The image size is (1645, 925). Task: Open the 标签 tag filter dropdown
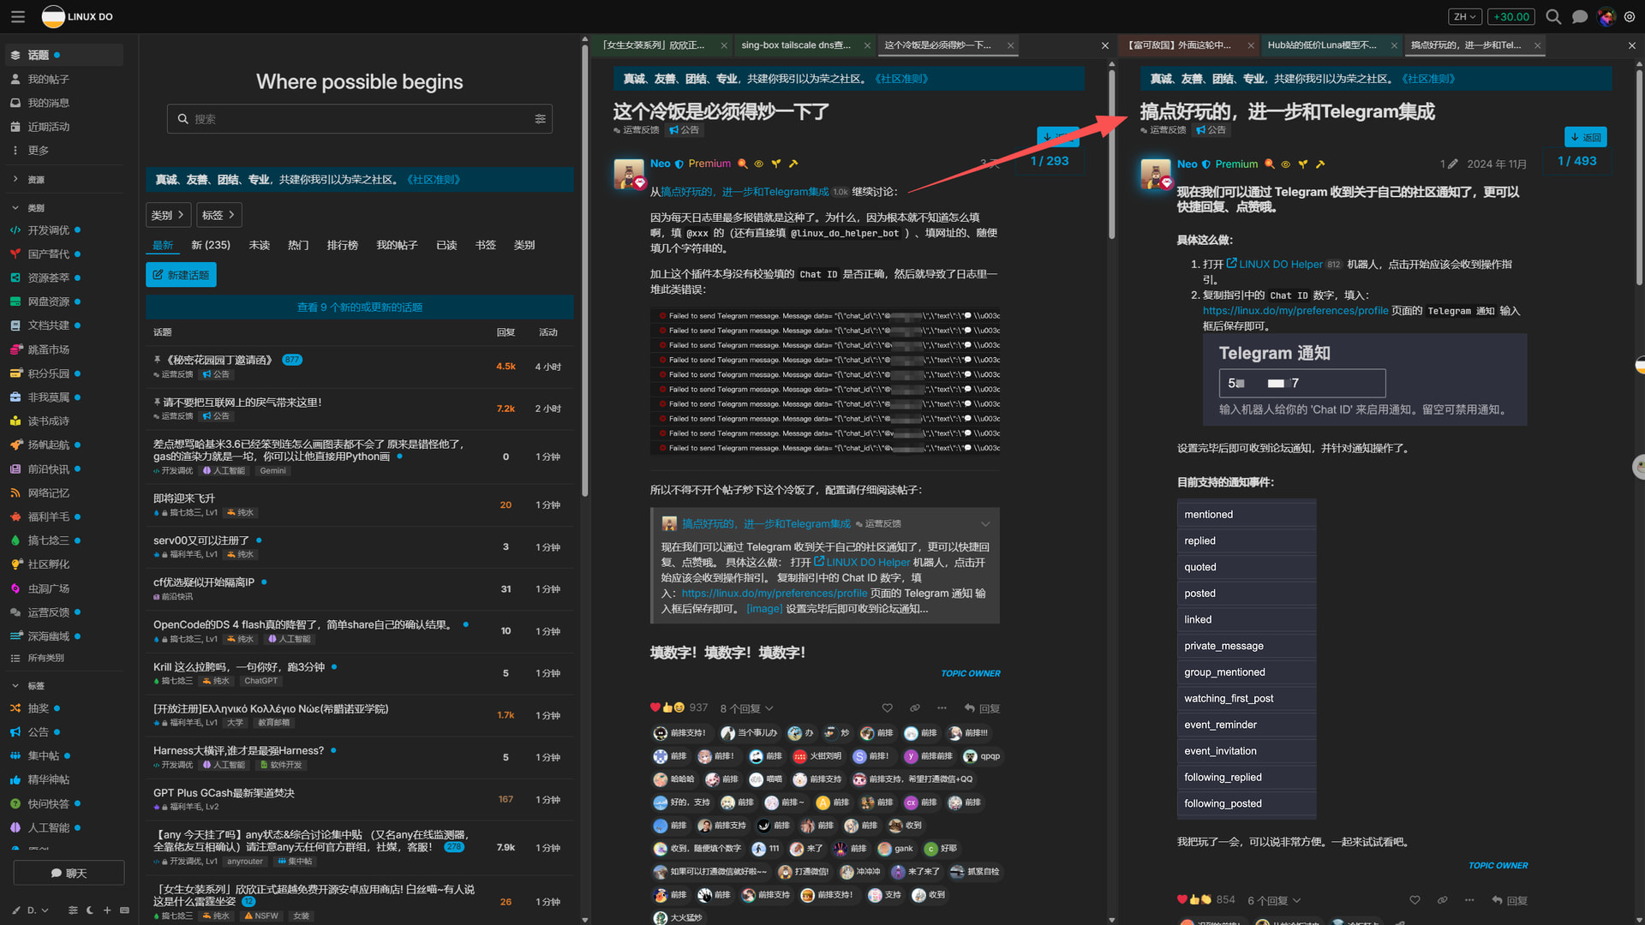[x=218, y=215]
